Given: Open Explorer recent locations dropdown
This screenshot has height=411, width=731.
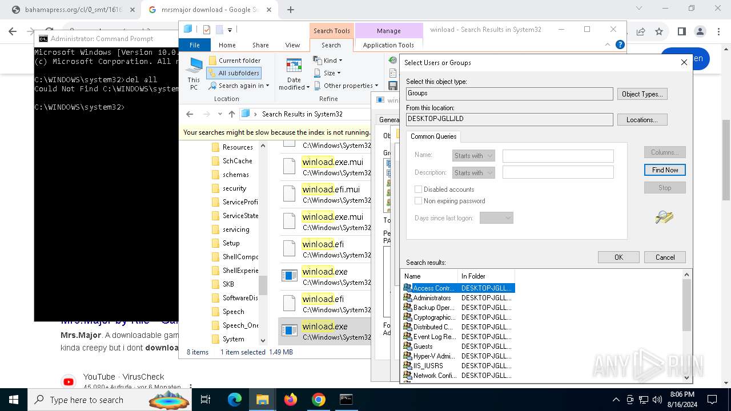Looking at the screenshot, I should [x=219, y=114].
